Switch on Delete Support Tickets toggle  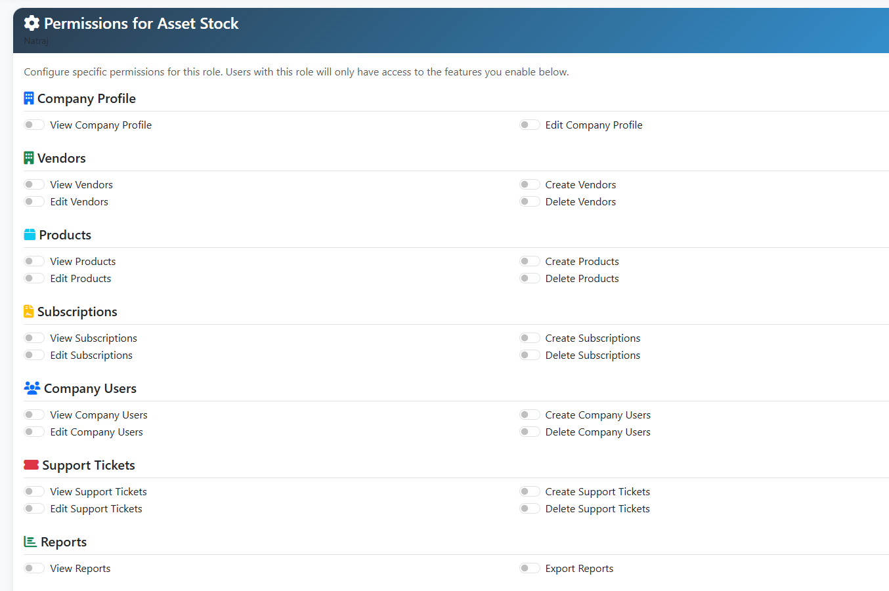(530, 508)
